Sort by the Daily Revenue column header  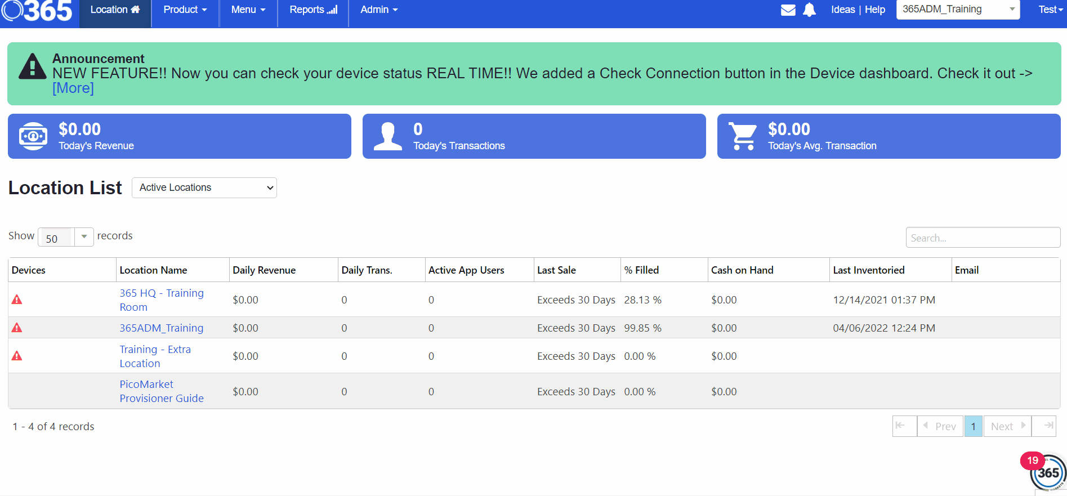pyautogui.click(x=284, y=270)
